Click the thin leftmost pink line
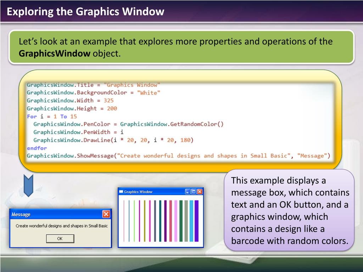363x272 pixels. (124, 221)
